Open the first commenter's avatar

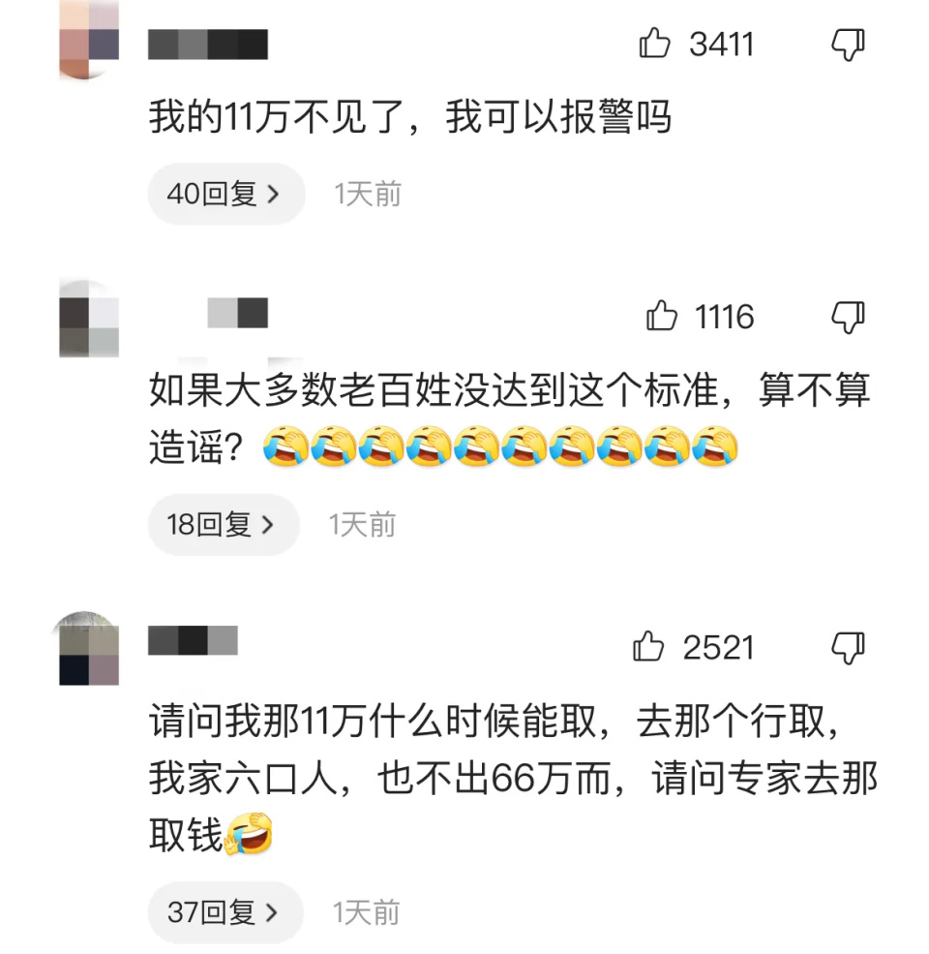89,40
